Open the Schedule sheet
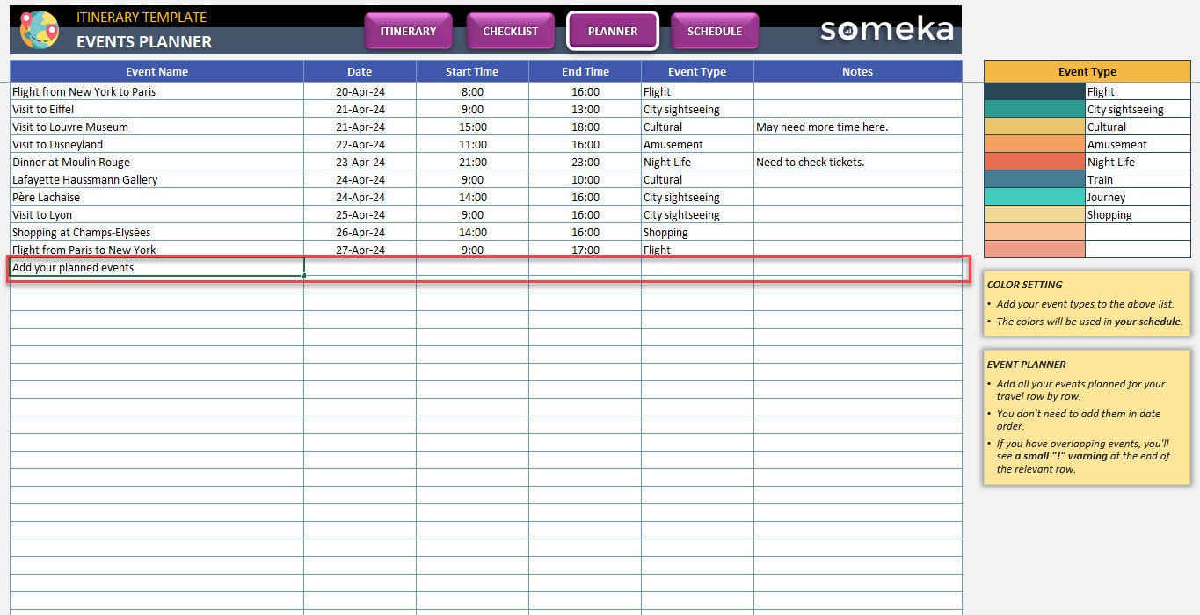Screen dimensions: 1200x615 715,30
